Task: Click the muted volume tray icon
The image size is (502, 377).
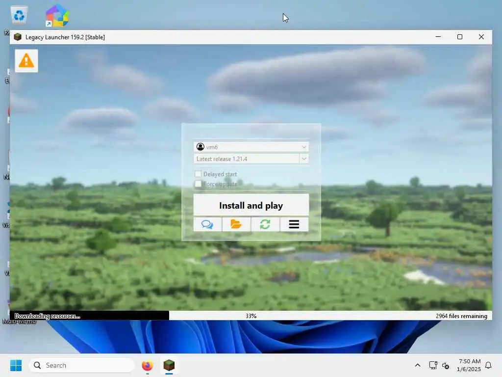Action: 445,365
